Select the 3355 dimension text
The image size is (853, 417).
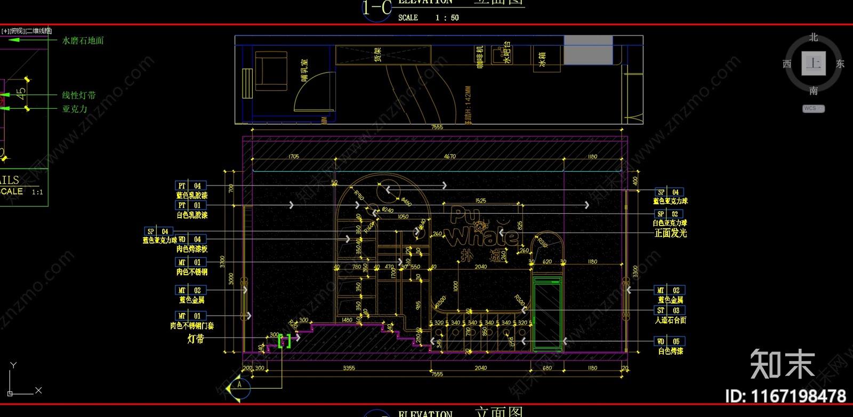pyautogui.click(x=349, y=368)
